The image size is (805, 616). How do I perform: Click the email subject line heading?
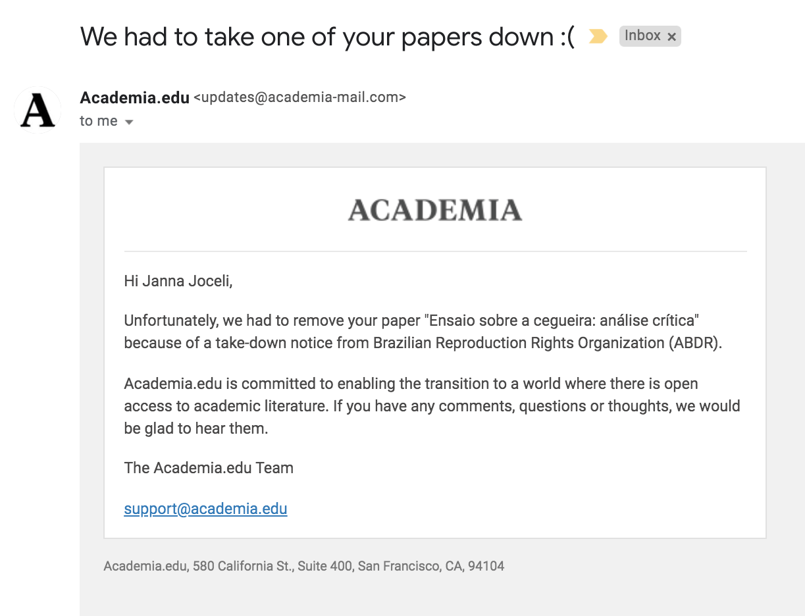(327, 37)
